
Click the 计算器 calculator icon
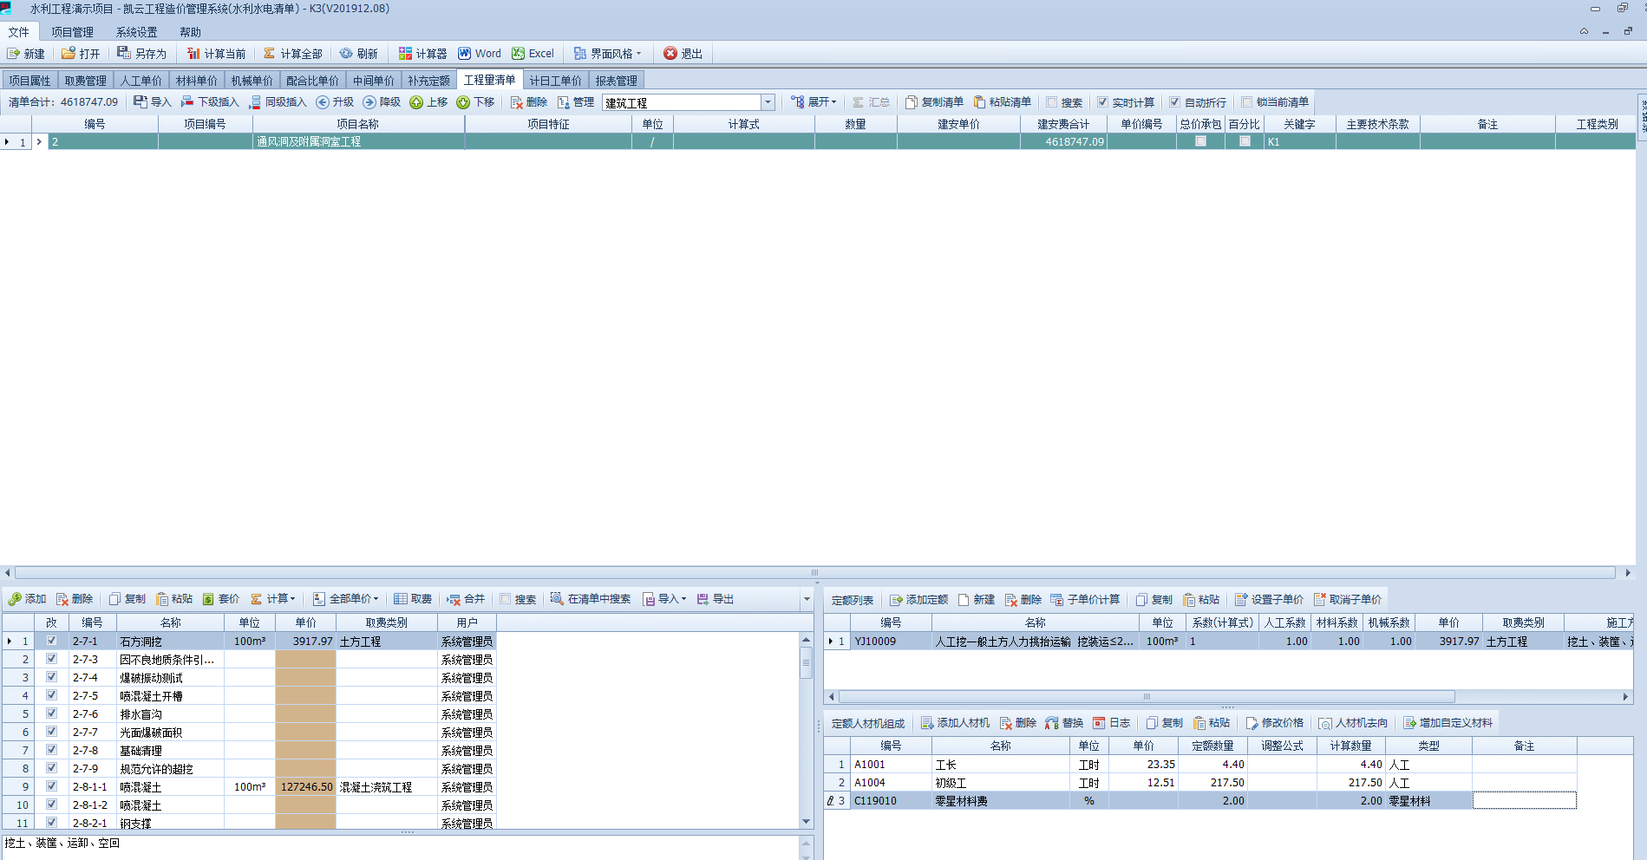405,54
